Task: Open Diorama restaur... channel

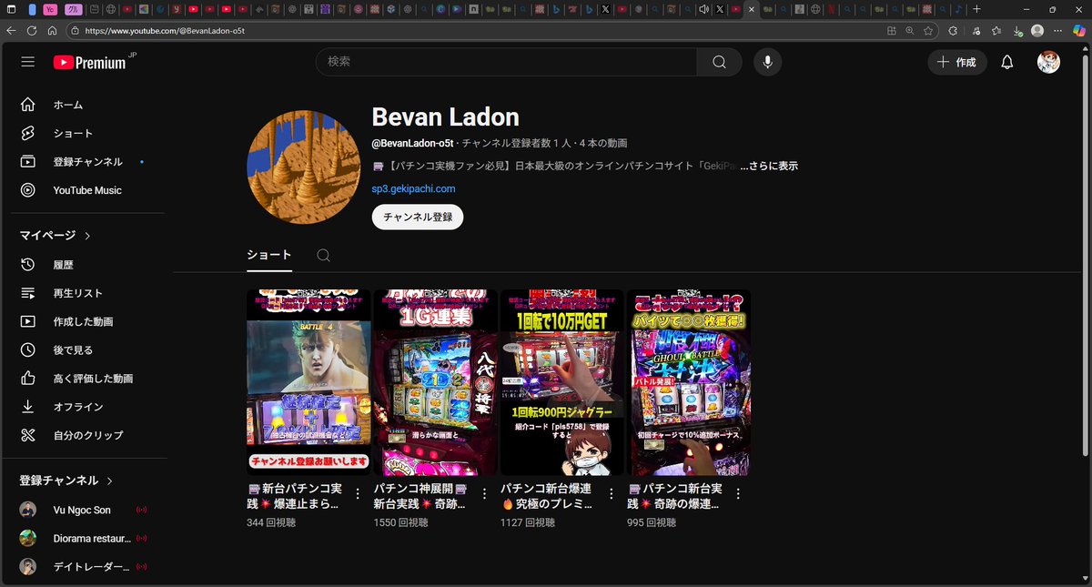Action: 82,538
